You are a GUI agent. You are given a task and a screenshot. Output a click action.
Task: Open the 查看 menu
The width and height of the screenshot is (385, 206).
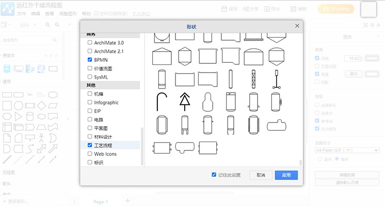coord(50,14)
